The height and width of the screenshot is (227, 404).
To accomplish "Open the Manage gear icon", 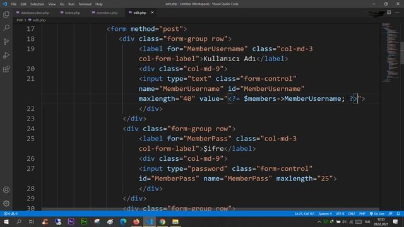I will point(6,204).
